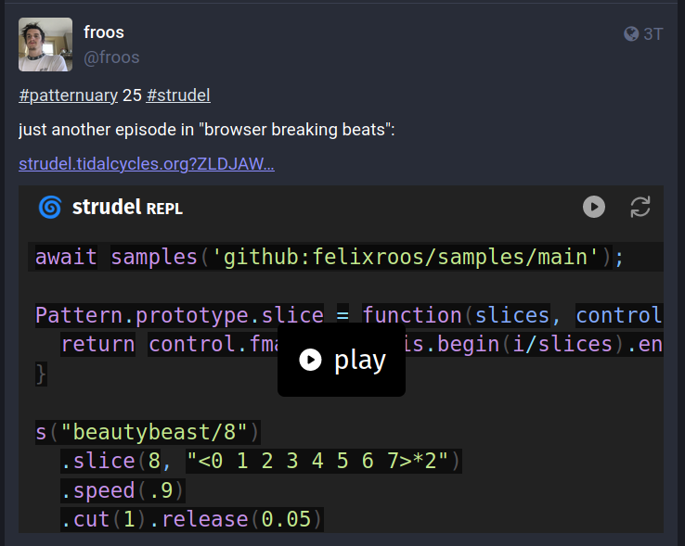Click the strudel REPL title text

click(x=127, y=208)
